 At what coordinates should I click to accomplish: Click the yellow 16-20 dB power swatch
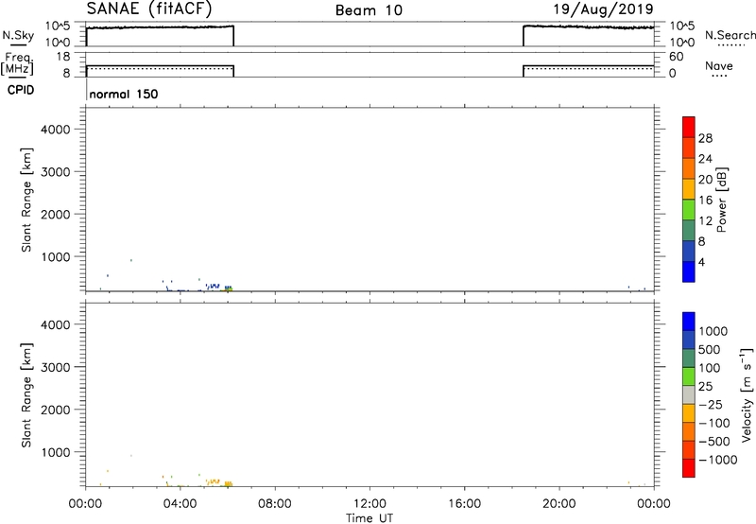click(x=689, y=189)
